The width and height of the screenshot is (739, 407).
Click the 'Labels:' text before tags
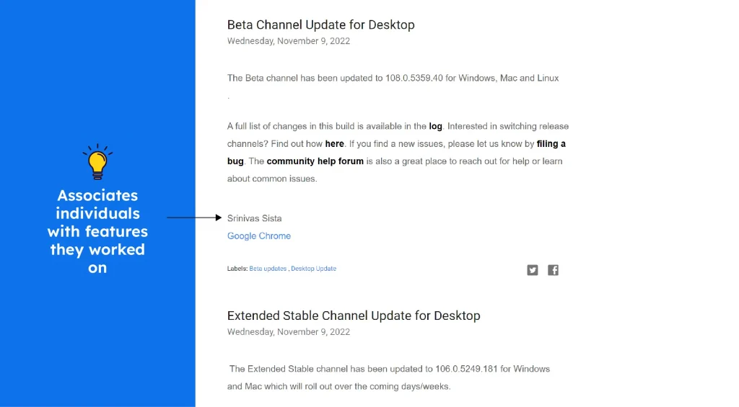point(237,269)
